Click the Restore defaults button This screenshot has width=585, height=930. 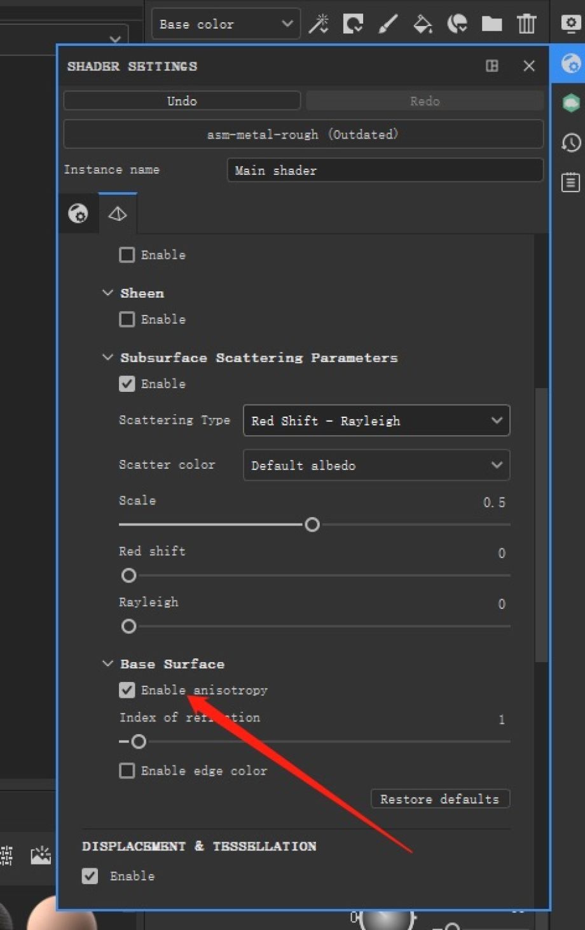[440, 799]
